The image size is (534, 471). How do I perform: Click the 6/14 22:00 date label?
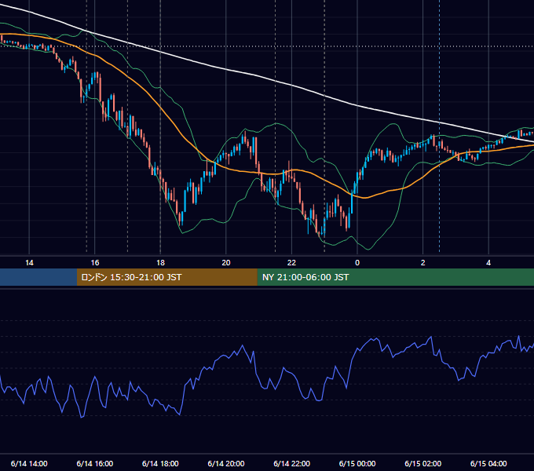pyautogui.click(x=292, y=463)
